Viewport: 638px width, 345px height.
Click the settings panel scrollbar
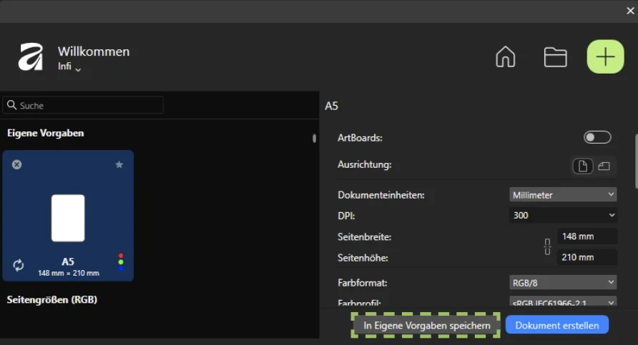coord(636,161)
